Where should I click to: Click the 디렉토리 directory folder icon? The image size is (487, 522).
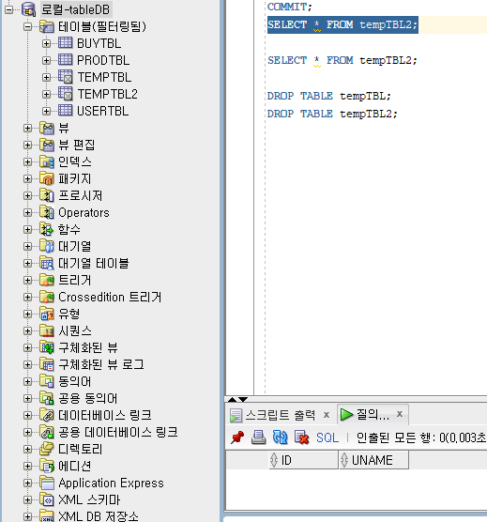coord(47,449)
